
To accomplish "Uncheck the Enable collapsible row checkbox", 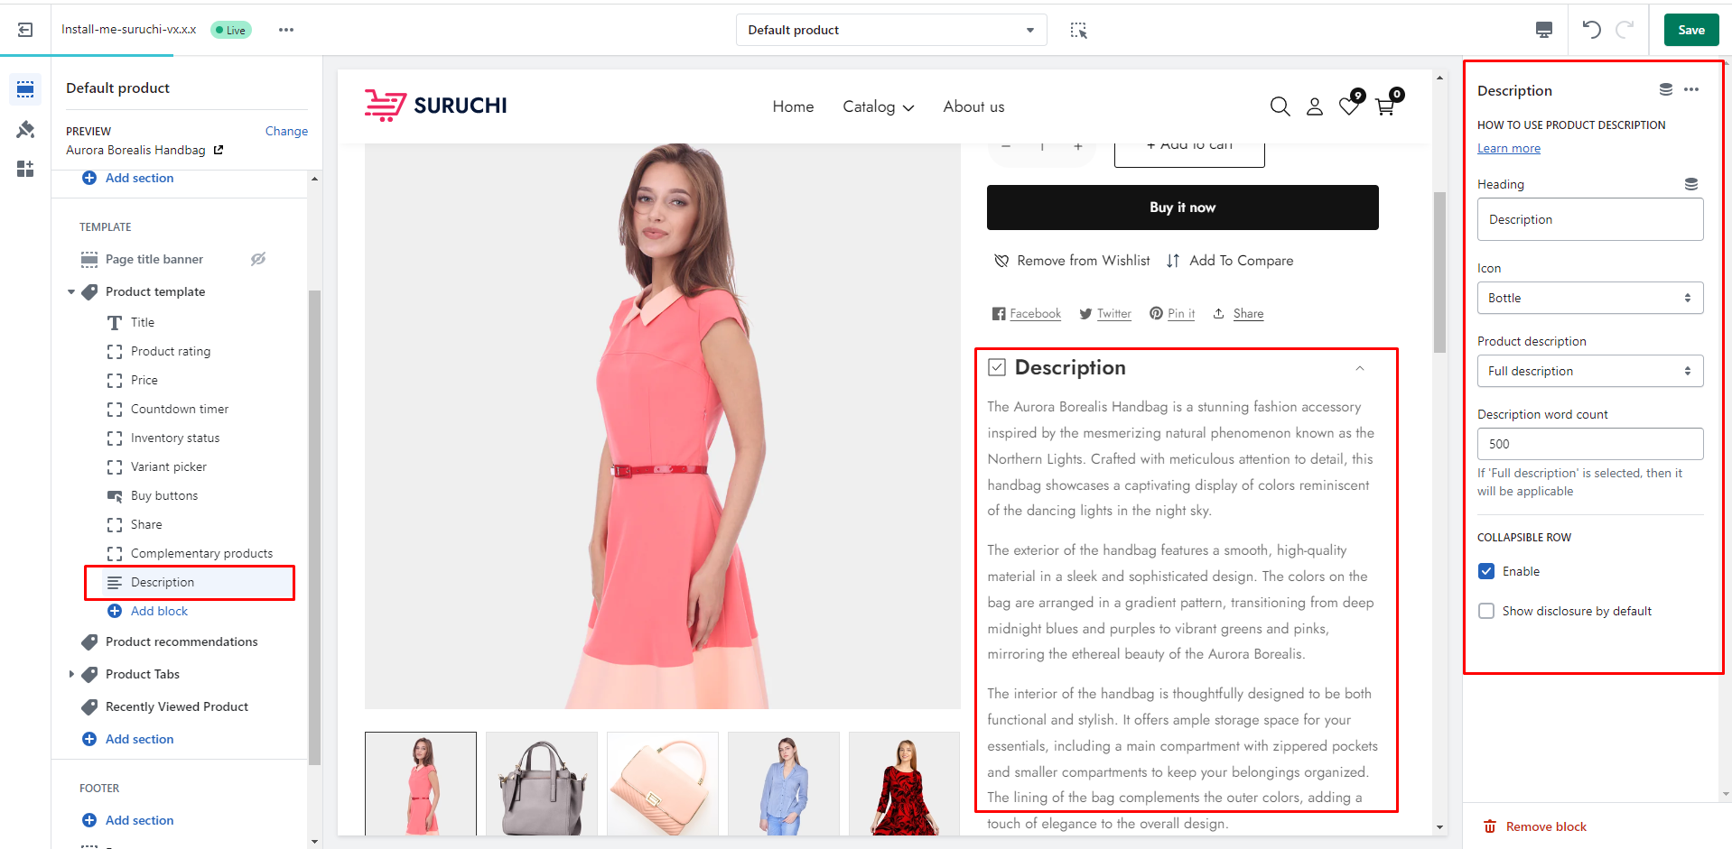I will coord(1486,571).
